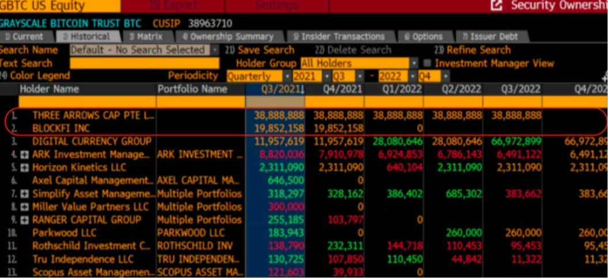
Task: Expand the RANGER CAPITAL GROUP row
Action: click(25, 220)
